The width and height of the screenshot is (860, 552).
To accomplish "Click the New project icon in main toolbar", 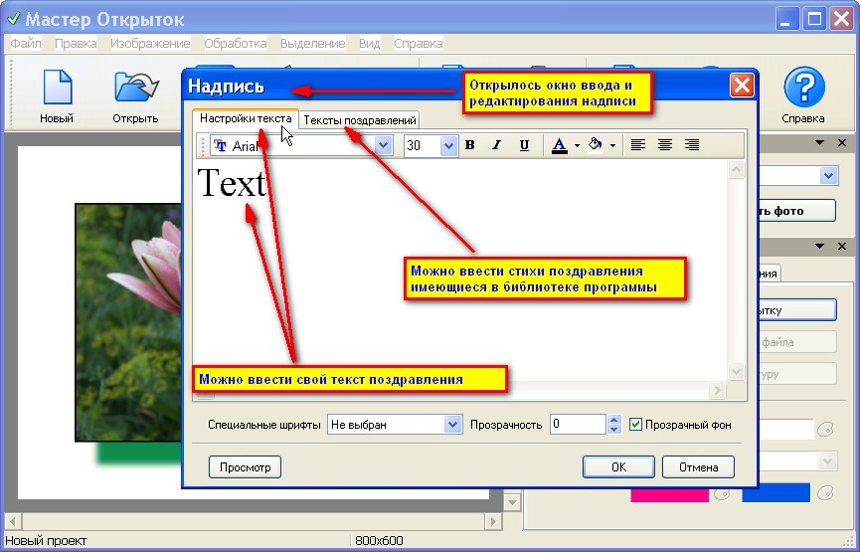I will pos(57,88).
